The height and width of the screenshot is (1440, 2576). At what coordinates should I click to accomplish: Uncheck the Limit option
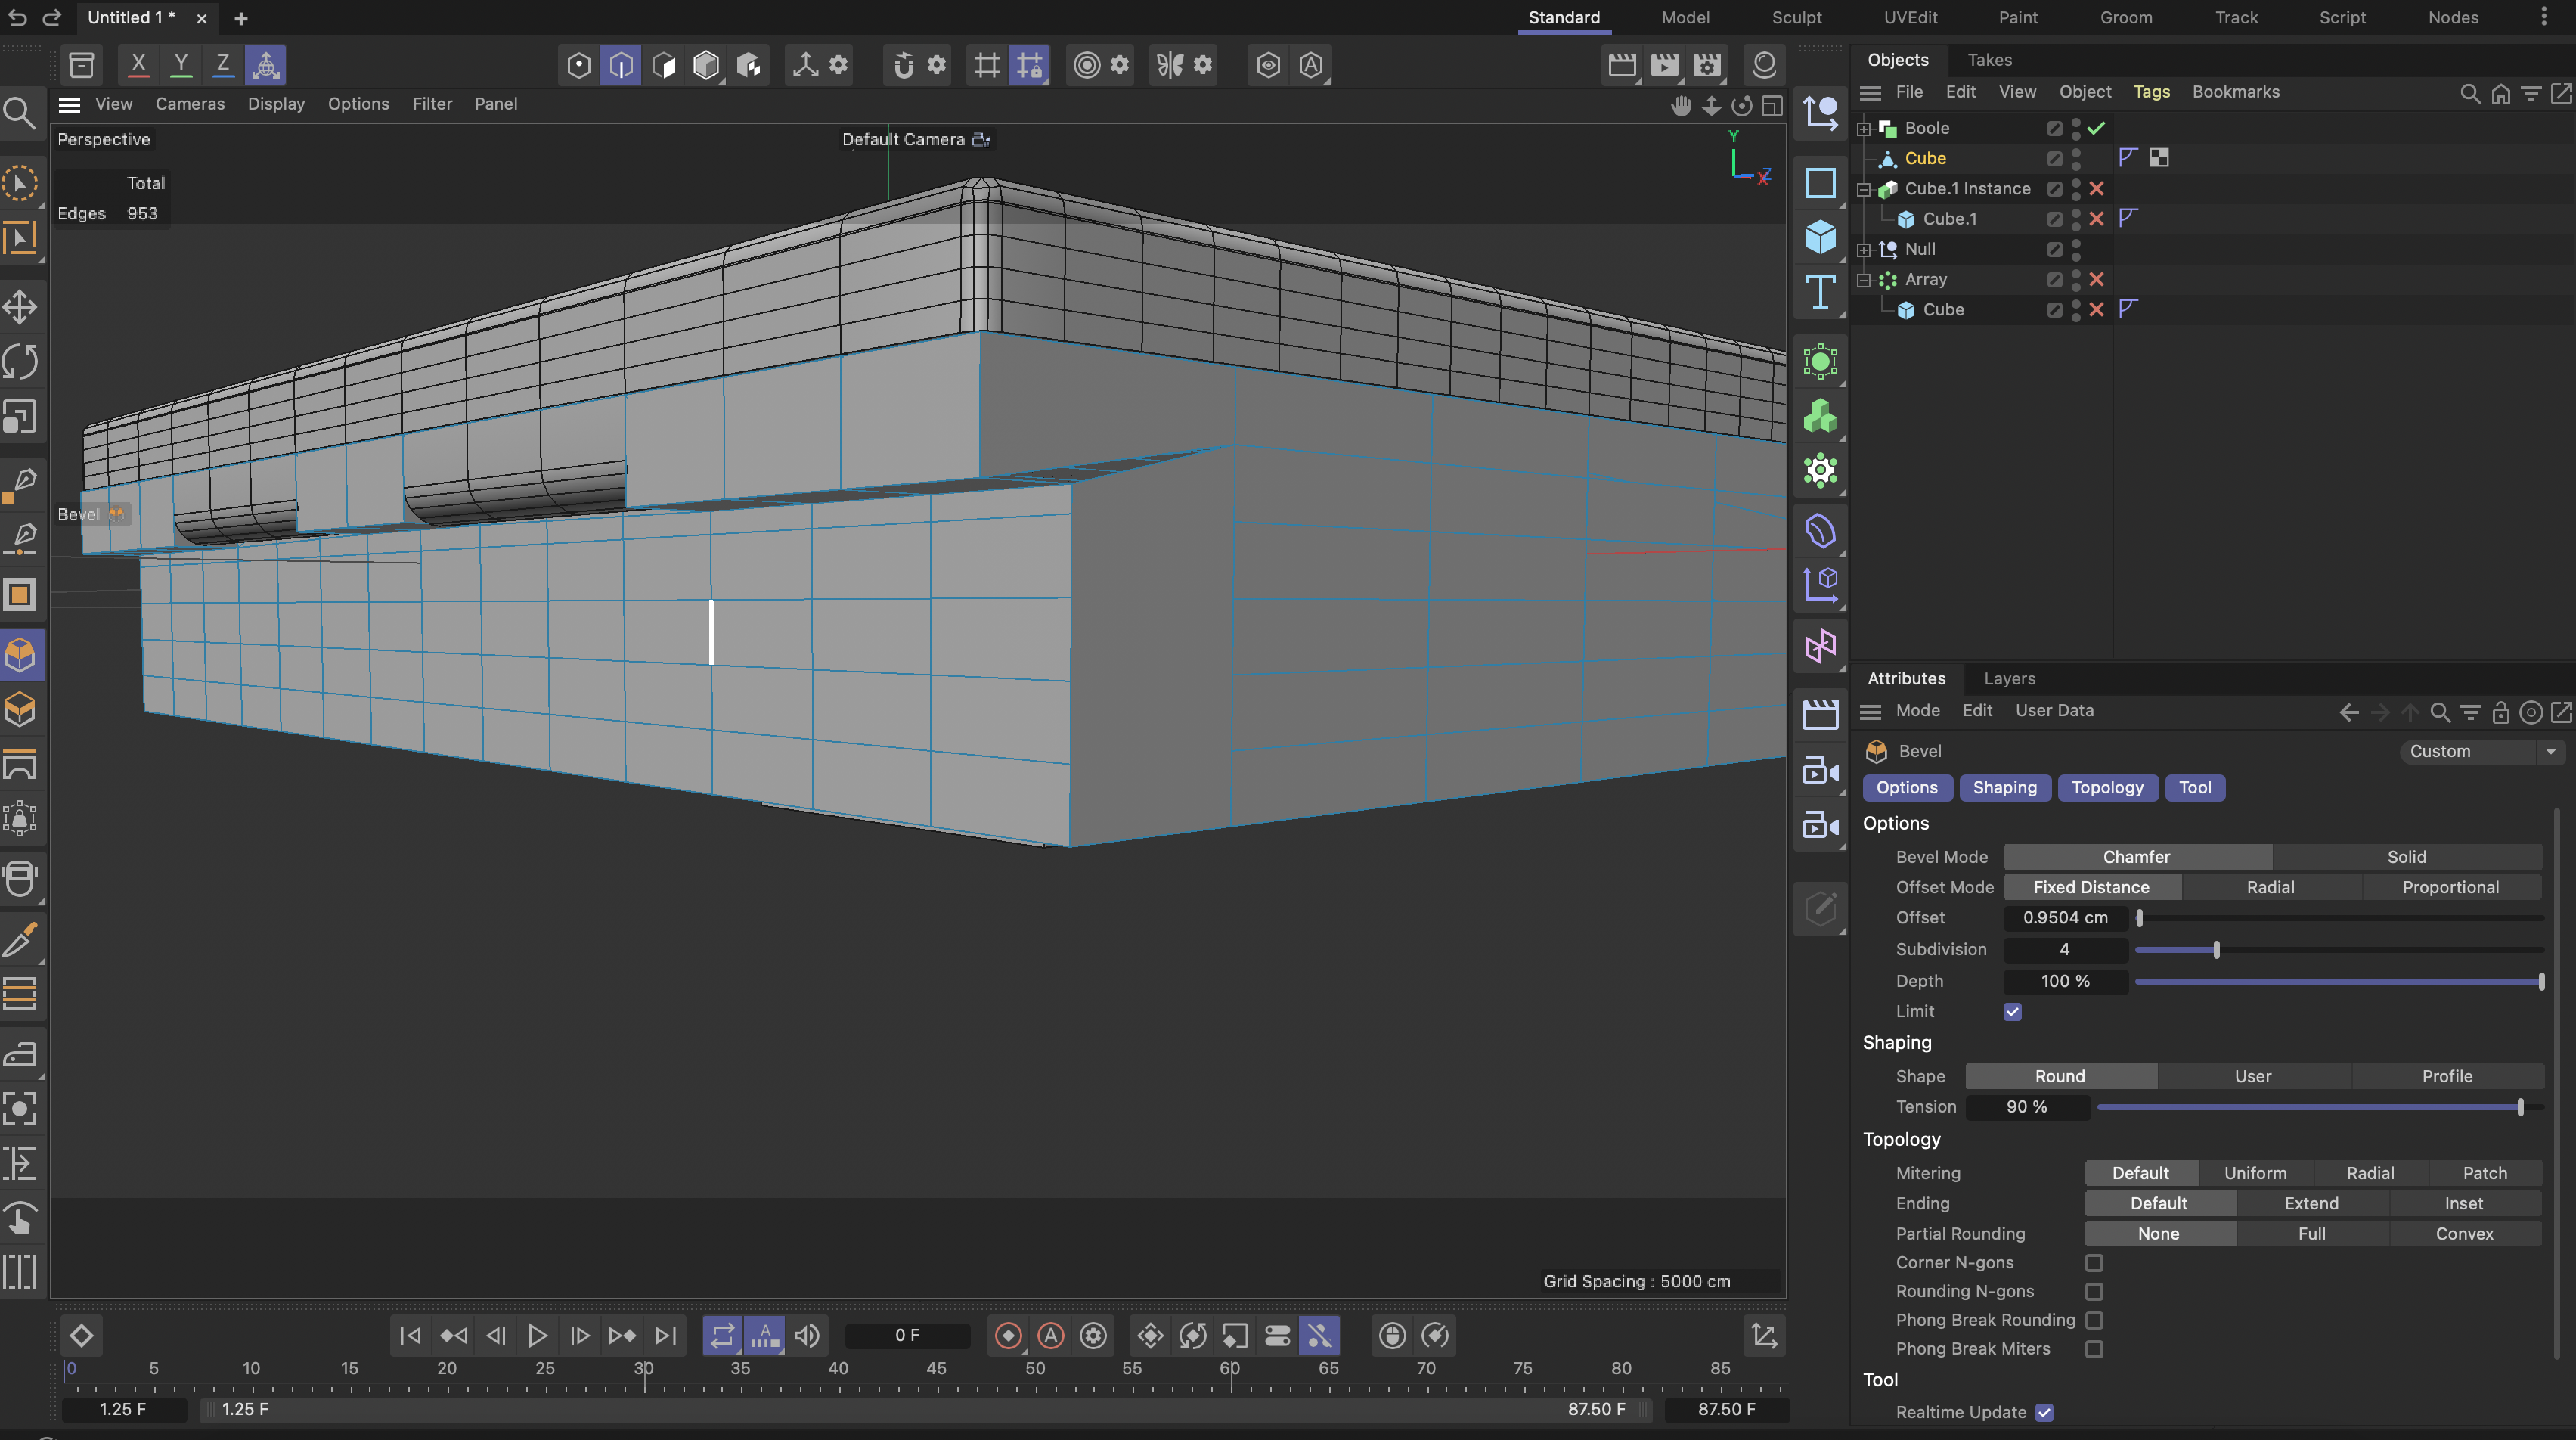click(2014, 1011)
